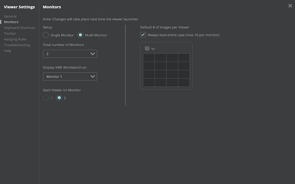
Task: Select the Multi-Monitor setup option
Action: click(x=80, y=35)
